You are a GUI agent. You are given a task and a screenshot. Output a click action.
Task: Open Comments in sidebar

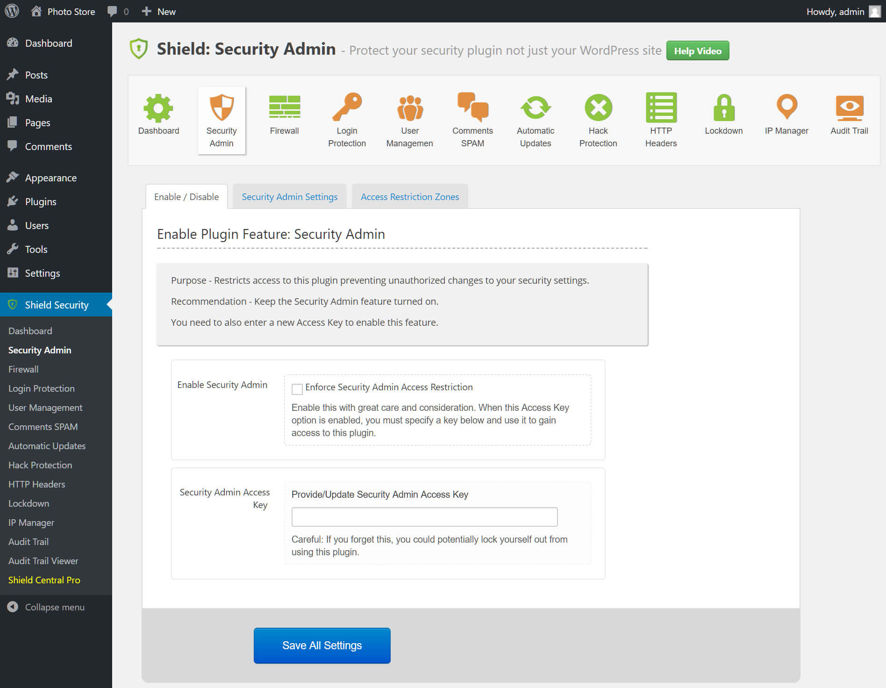click(48, 146)
